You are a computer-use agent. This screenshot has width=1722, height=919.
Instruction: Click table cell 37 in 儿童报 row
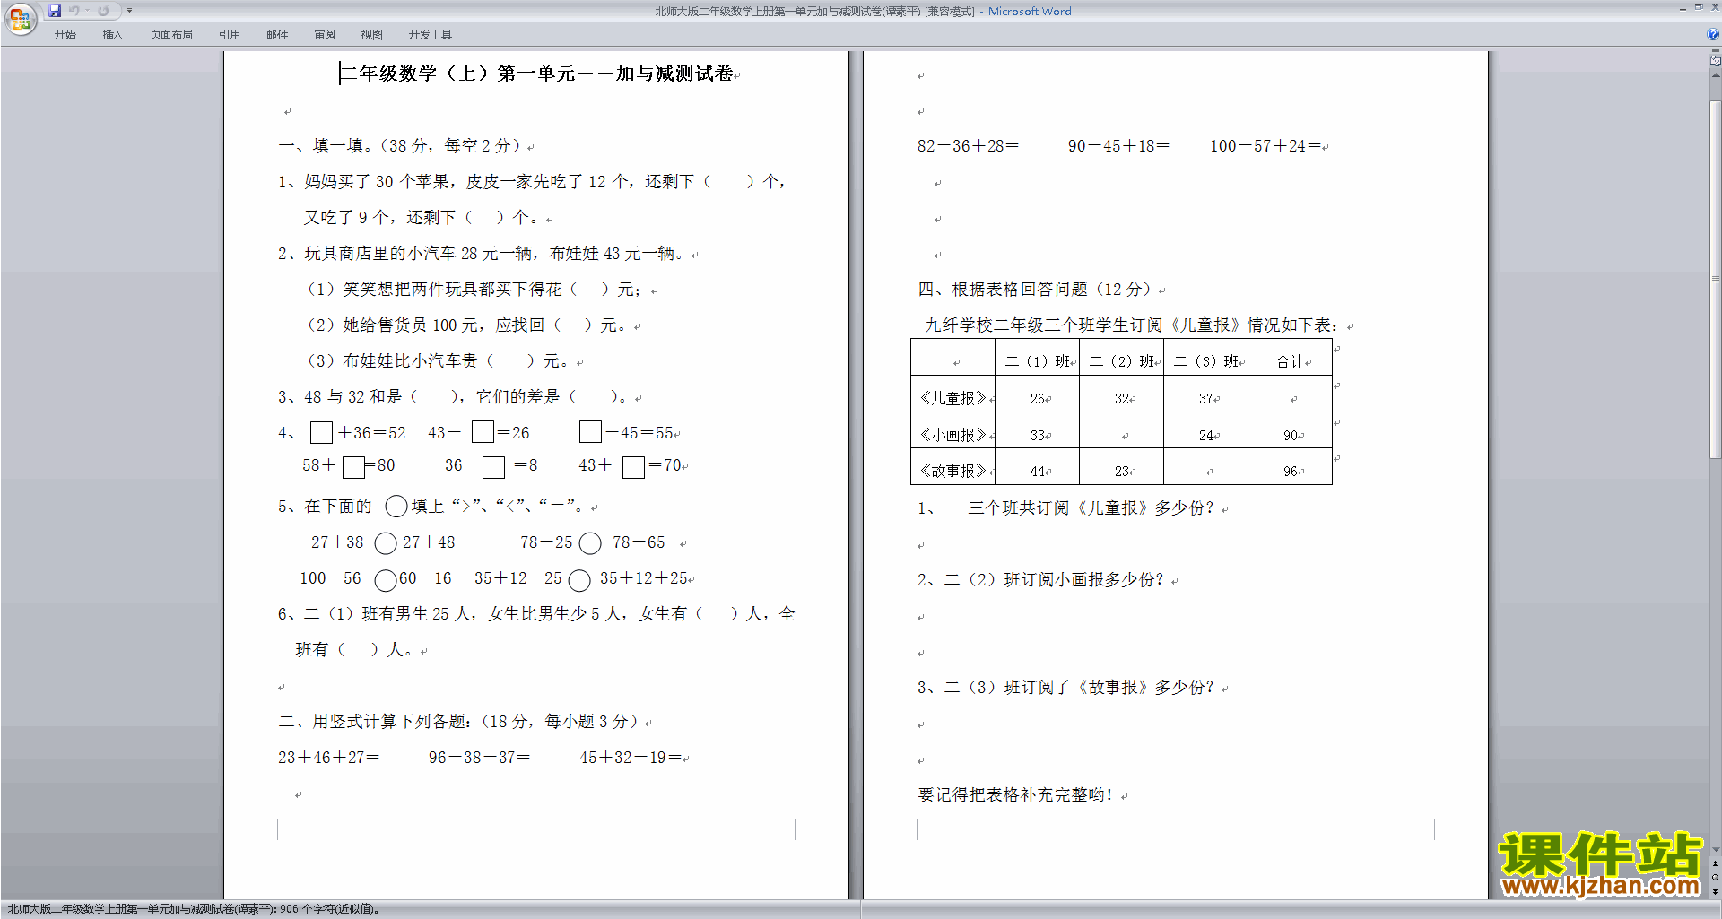point(1206,394)
